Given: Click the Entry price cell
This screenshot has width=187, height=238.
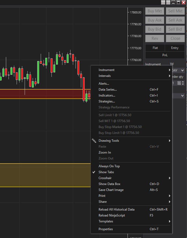Looking at the screenshot, I should click(x=175, y=48).
